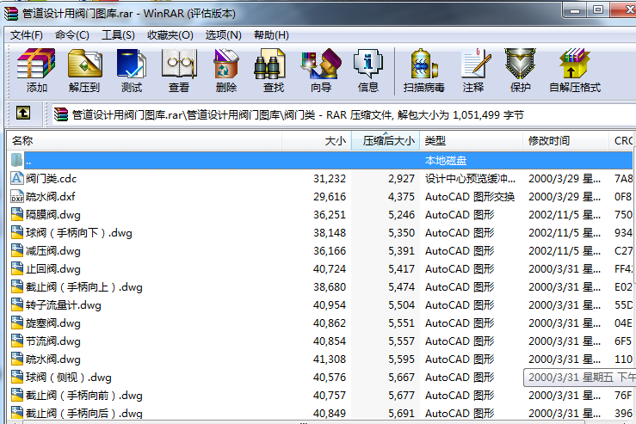
Task: Select the 阀门类.cdc file icon
Action: [17, 178]
